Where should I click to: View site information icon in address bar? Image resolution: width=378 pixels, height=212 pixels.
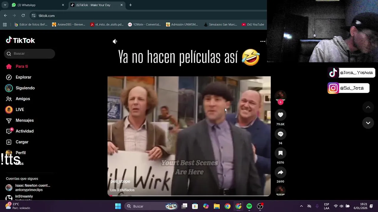tap(34, 16)
